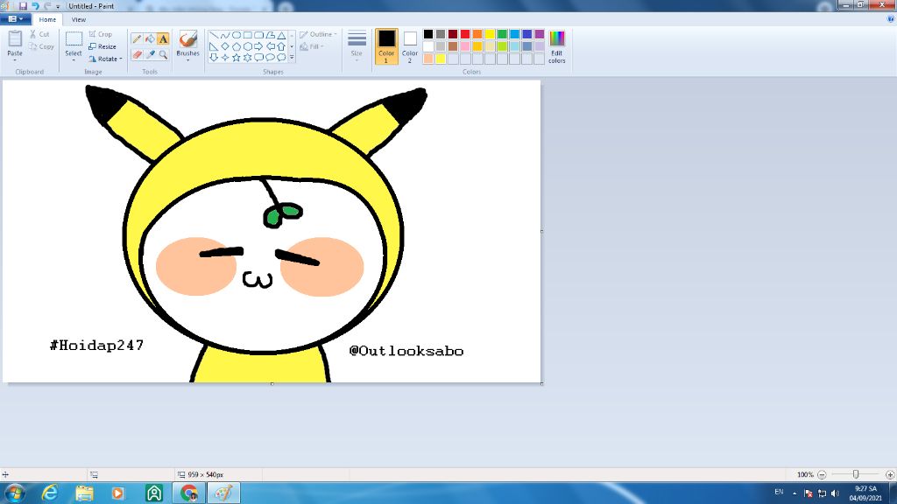Select the Pencil tool
The image size is (897, 504).
(136, 38)
